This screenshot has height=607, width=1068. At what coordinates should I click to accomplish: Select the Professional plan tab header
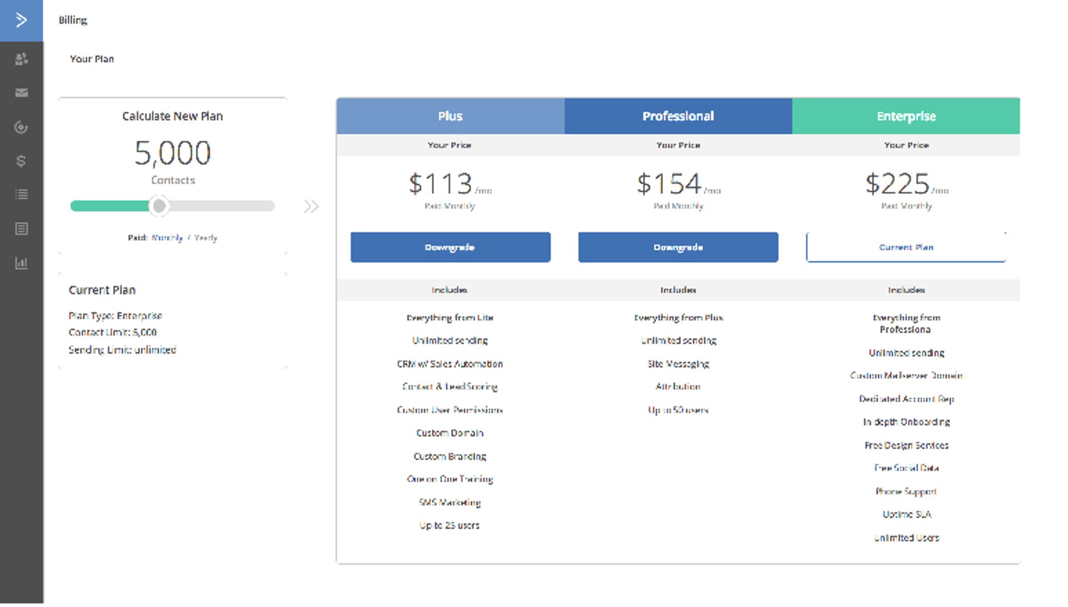[678, 116]
